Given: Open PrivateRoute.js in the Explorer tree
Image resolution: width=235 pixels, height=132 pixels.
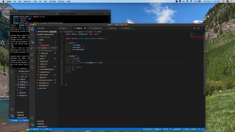Looking at the screenshot, I should coord(47,51).
